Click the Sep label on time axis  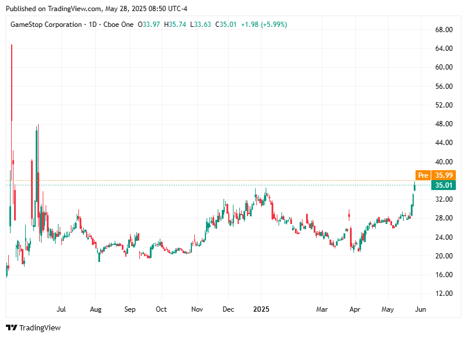coord(130,309)
